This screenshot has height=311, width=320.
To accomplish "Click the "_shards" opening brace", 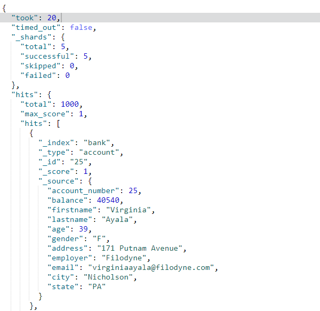I will coord(63,37).
